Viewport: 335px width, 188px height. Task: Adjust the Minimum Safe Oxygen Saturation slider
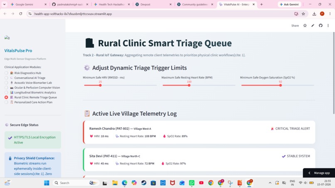coord(281,85)
